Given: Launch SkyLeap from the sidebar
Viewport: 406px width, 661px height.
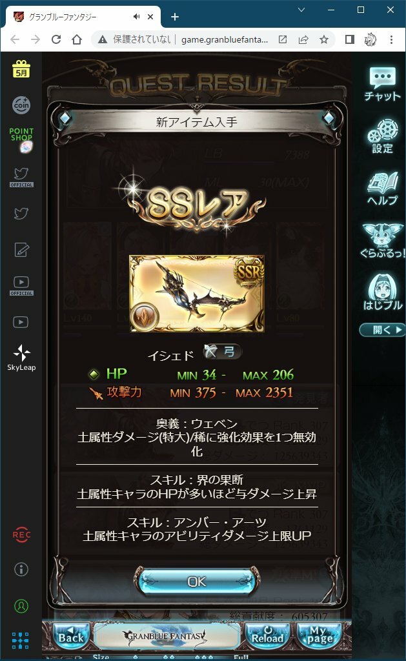Looking at the screenshot, I should click(21, 358).
